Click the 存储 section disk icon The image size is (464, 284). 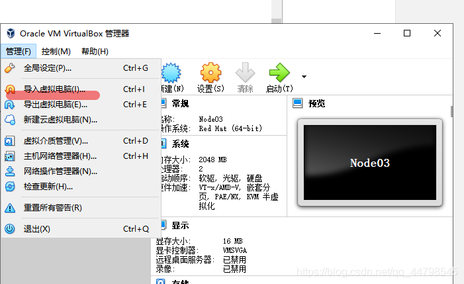(161, 281)
